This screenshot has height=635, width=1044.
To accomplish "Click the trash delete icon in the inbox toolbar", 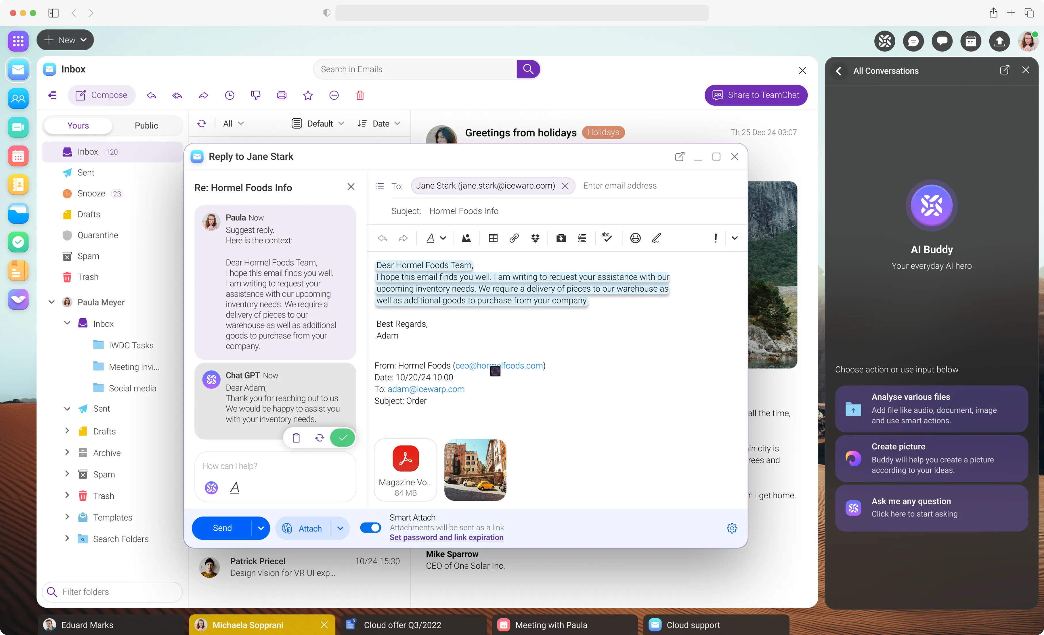I will click(x=360, y=95).
